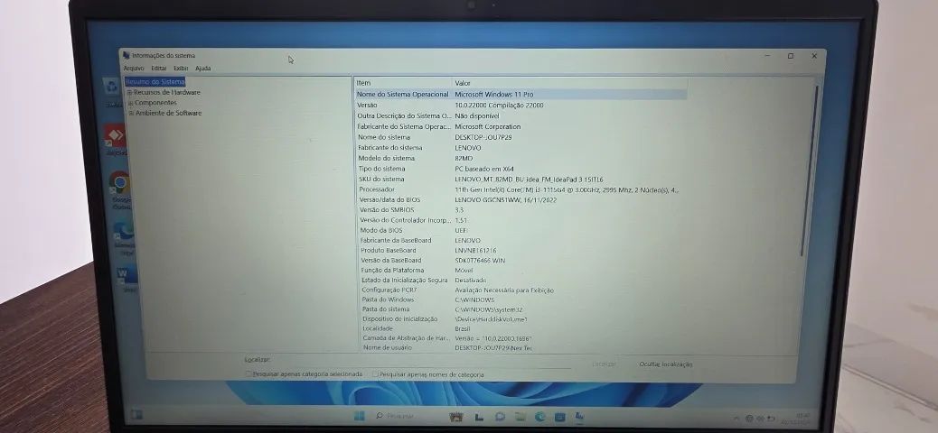Screen dimensions: 938x433
Task: Select the Nome do Sistema Operacional row
Action: tap(521, 95)
